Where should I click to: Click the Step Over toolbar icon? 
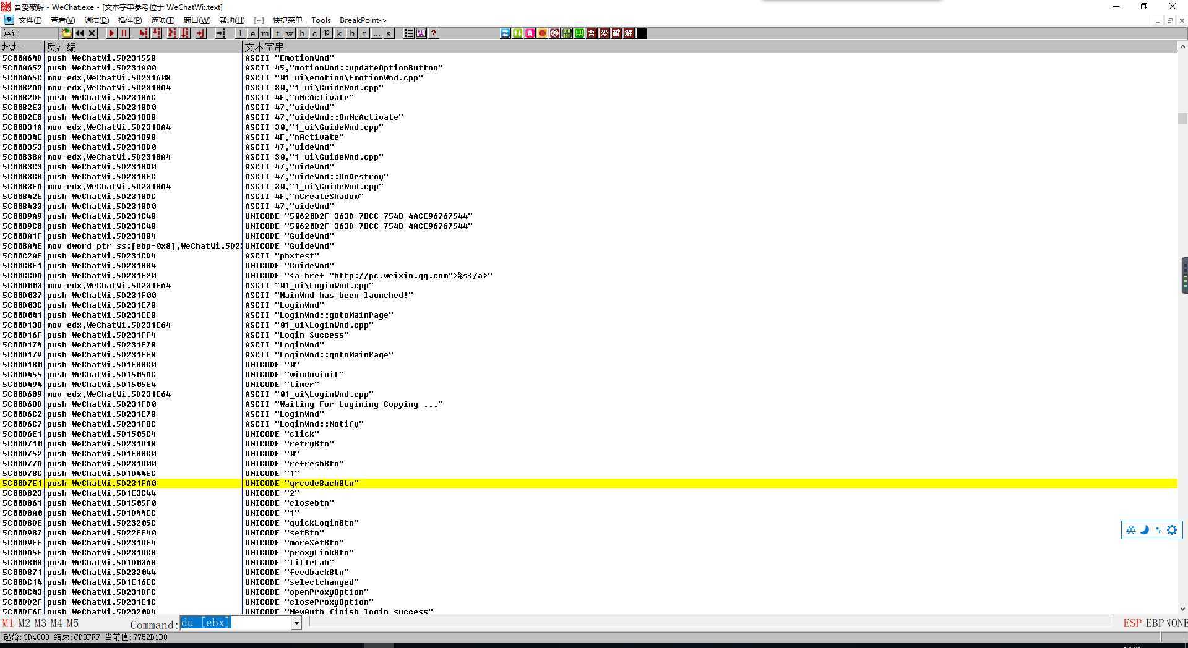point(157,33)
